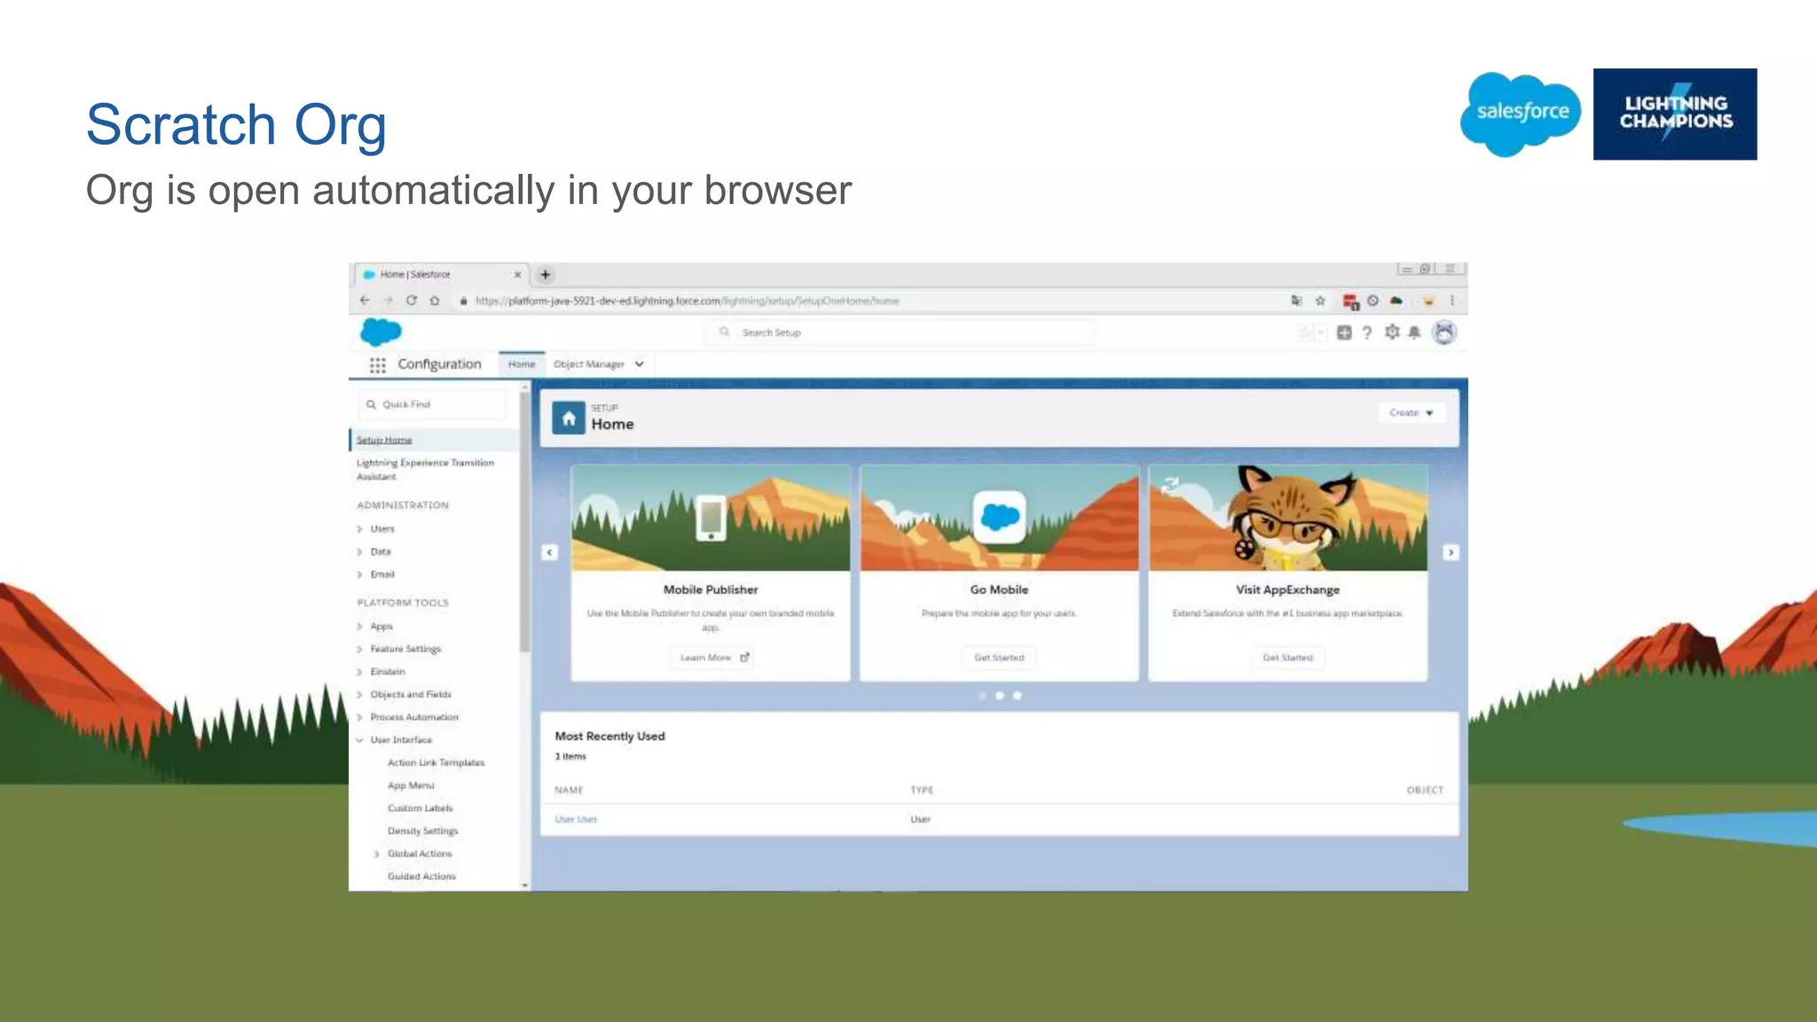Open Lightning Experience Transition Assistant
Viewport: 1817px width, 1022px height.
coord(425,469)
